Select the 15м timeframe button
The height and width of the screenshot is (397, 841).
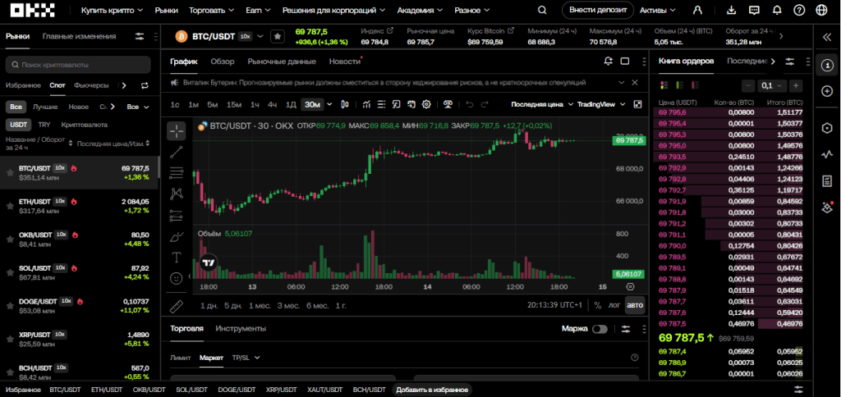point(234,104)
